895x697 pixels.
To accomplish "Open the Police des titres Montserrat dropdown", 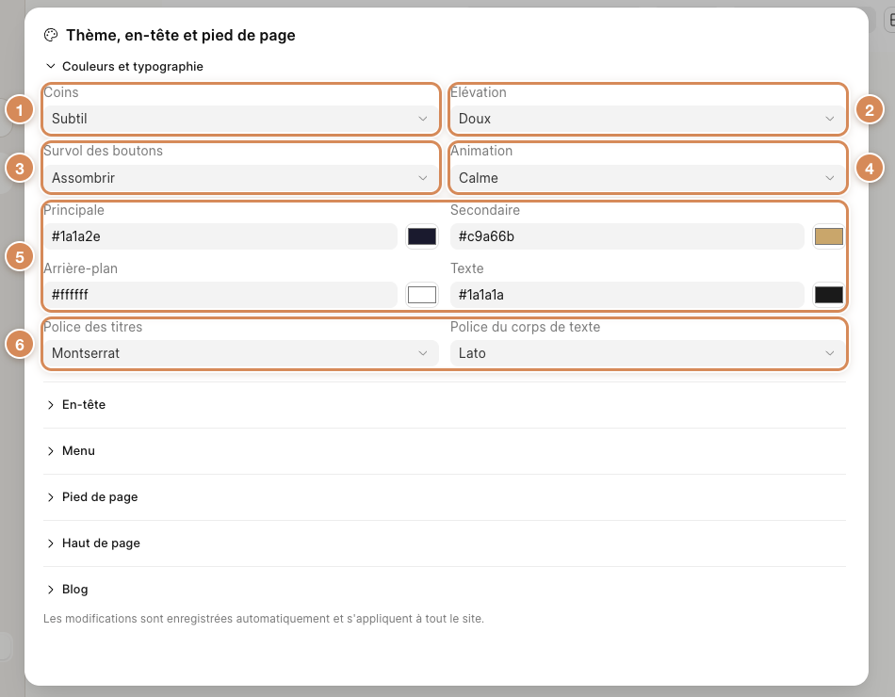I will point(241,353).
